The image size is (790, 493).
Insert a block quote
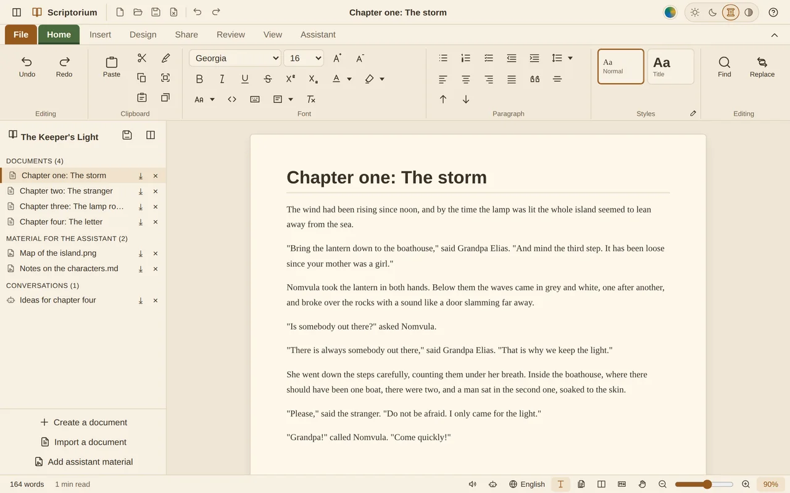pyautogui.click(x=534, y=79)
